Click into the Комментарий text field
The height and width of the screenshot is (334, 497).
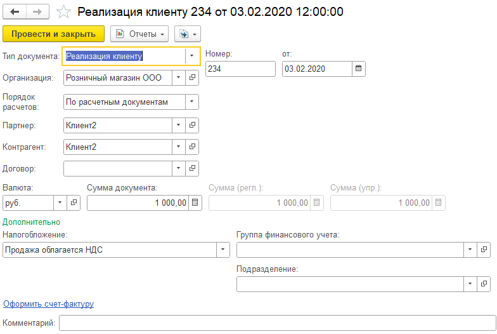(x=277, y=323)
